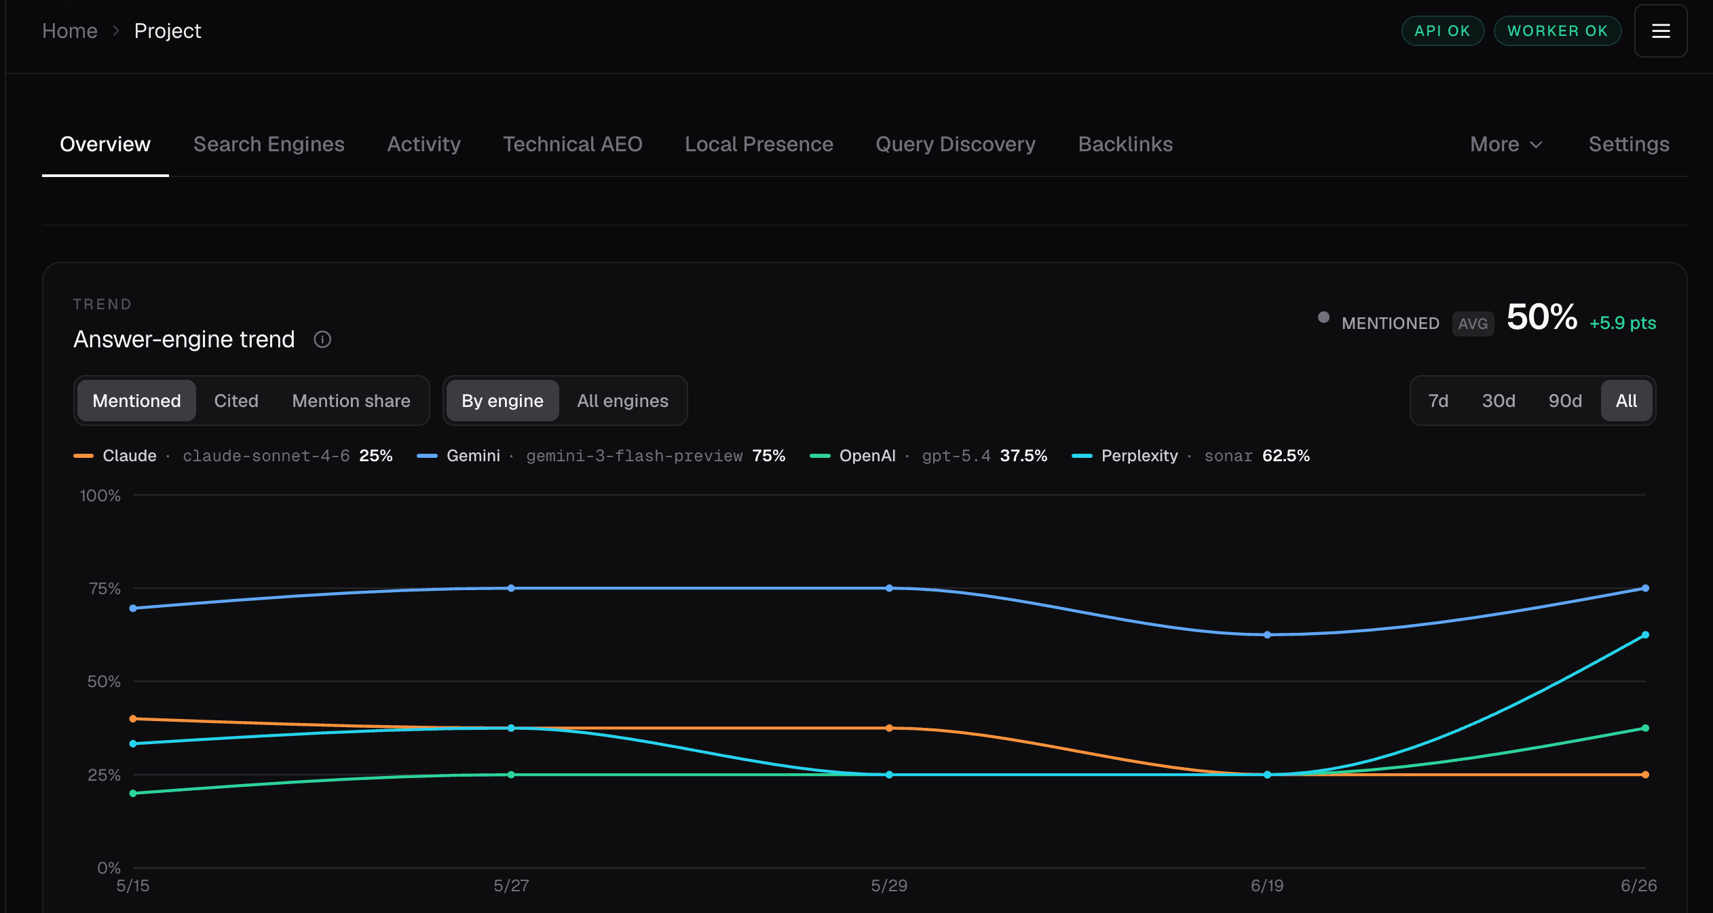The width and height of the screenshot is (1713, 913).
Task: Go to Home breadcrumb link
Action: (70, 31)
